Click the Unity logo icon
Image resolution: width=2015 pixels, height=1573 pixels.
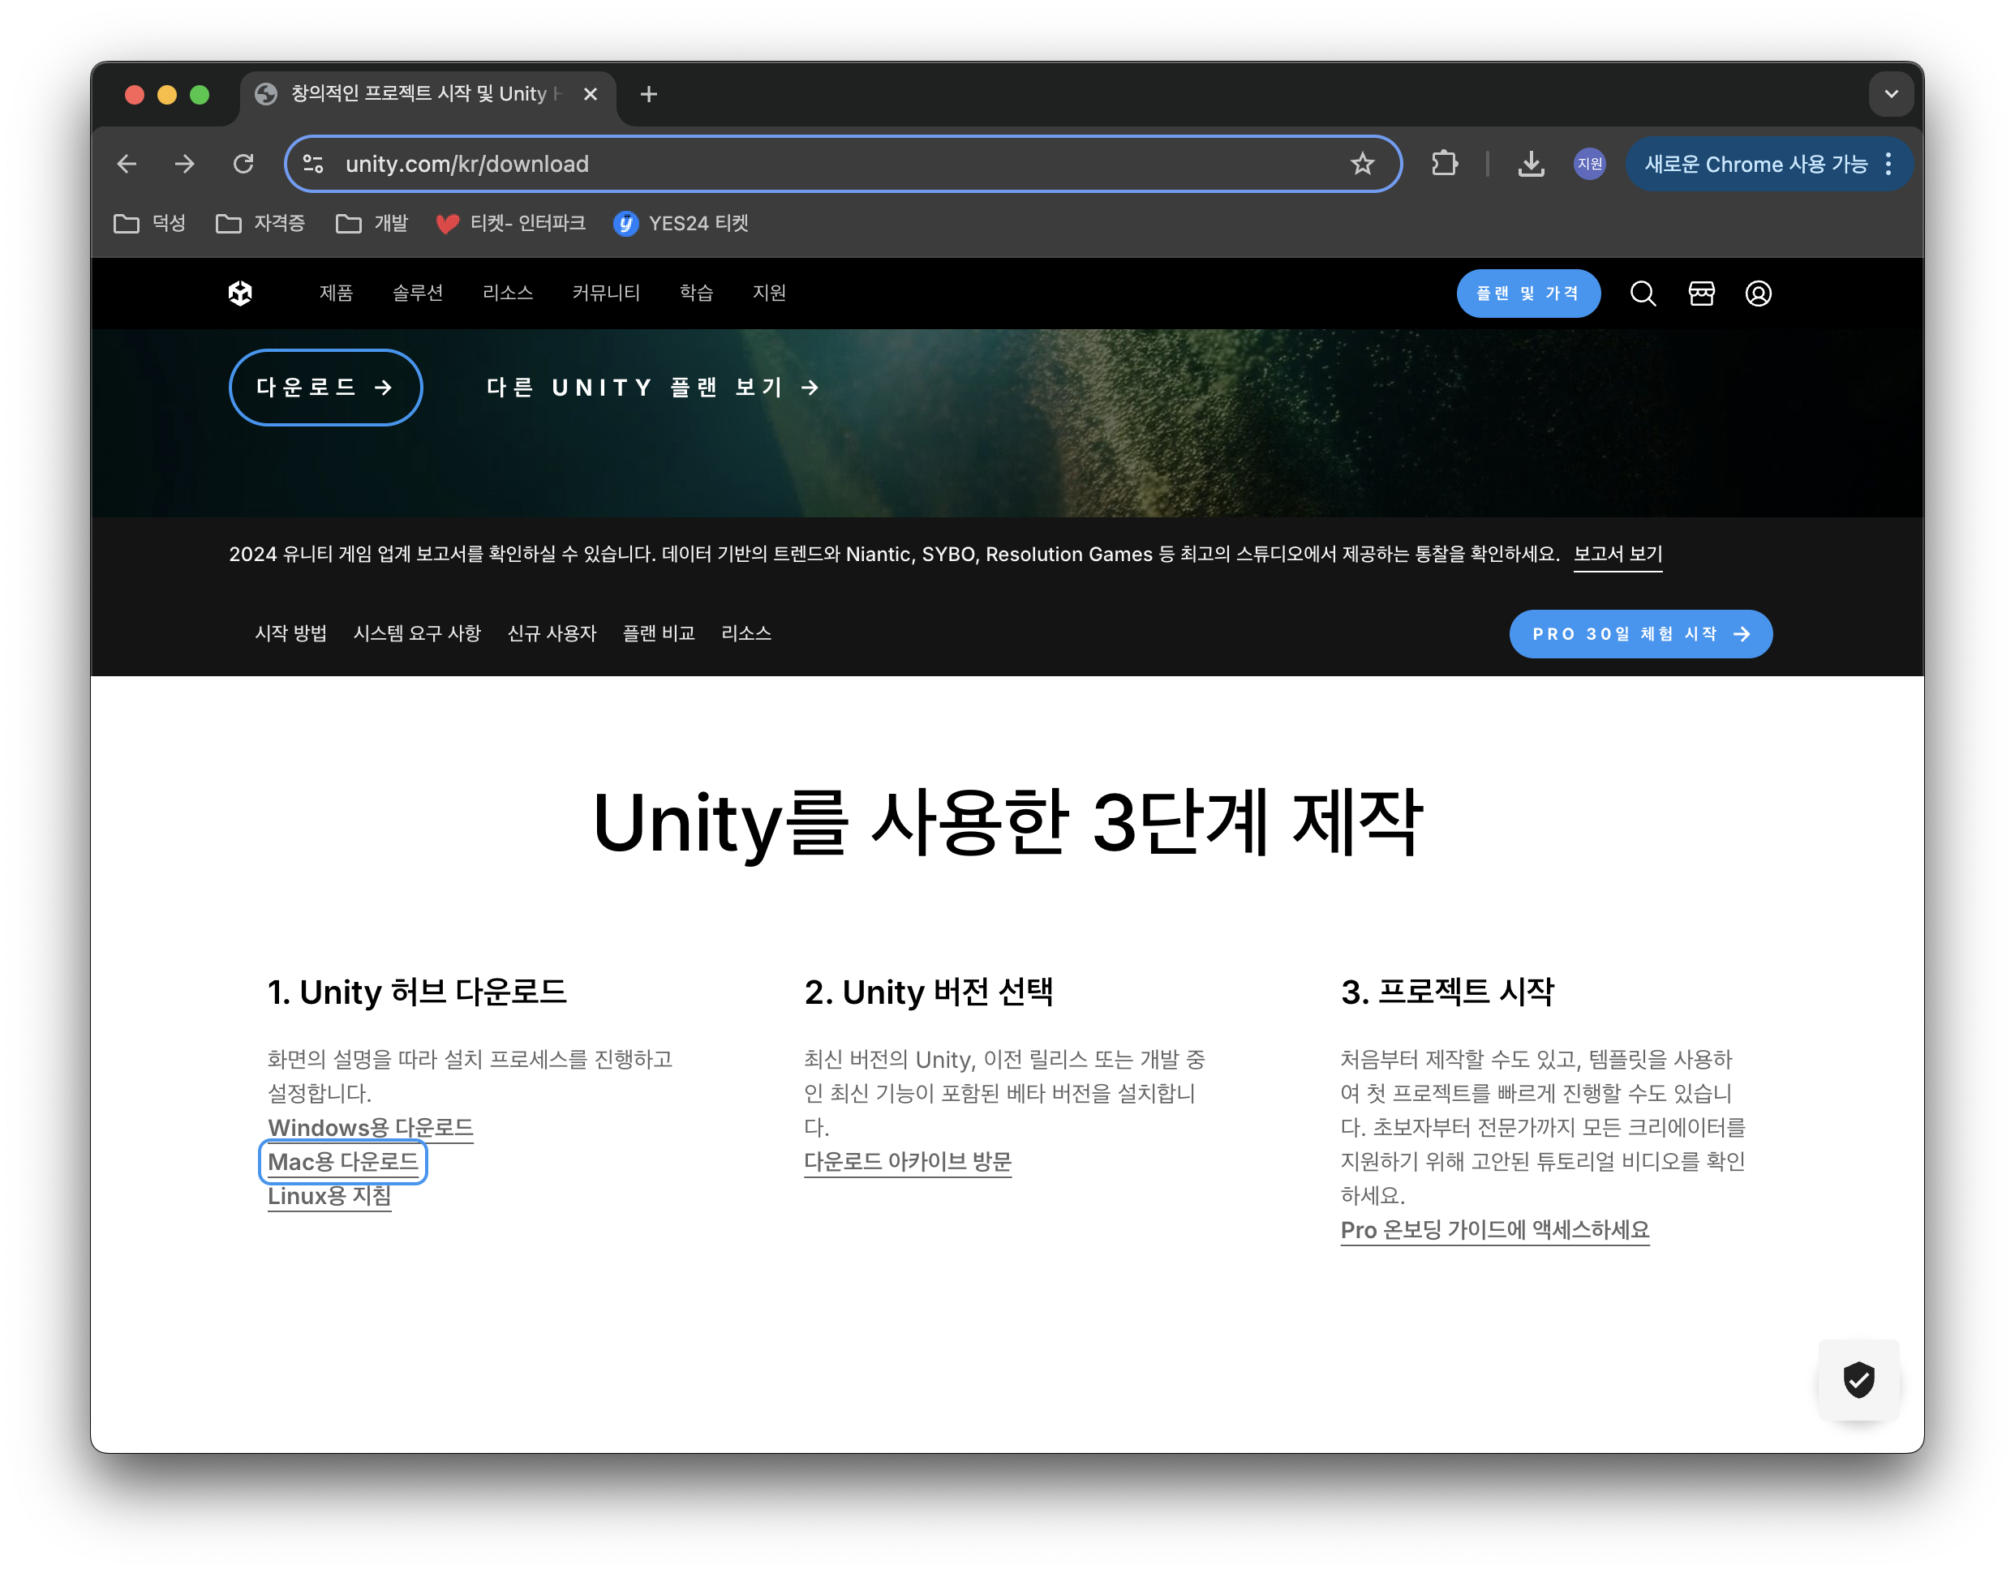(x=240, y=294)
